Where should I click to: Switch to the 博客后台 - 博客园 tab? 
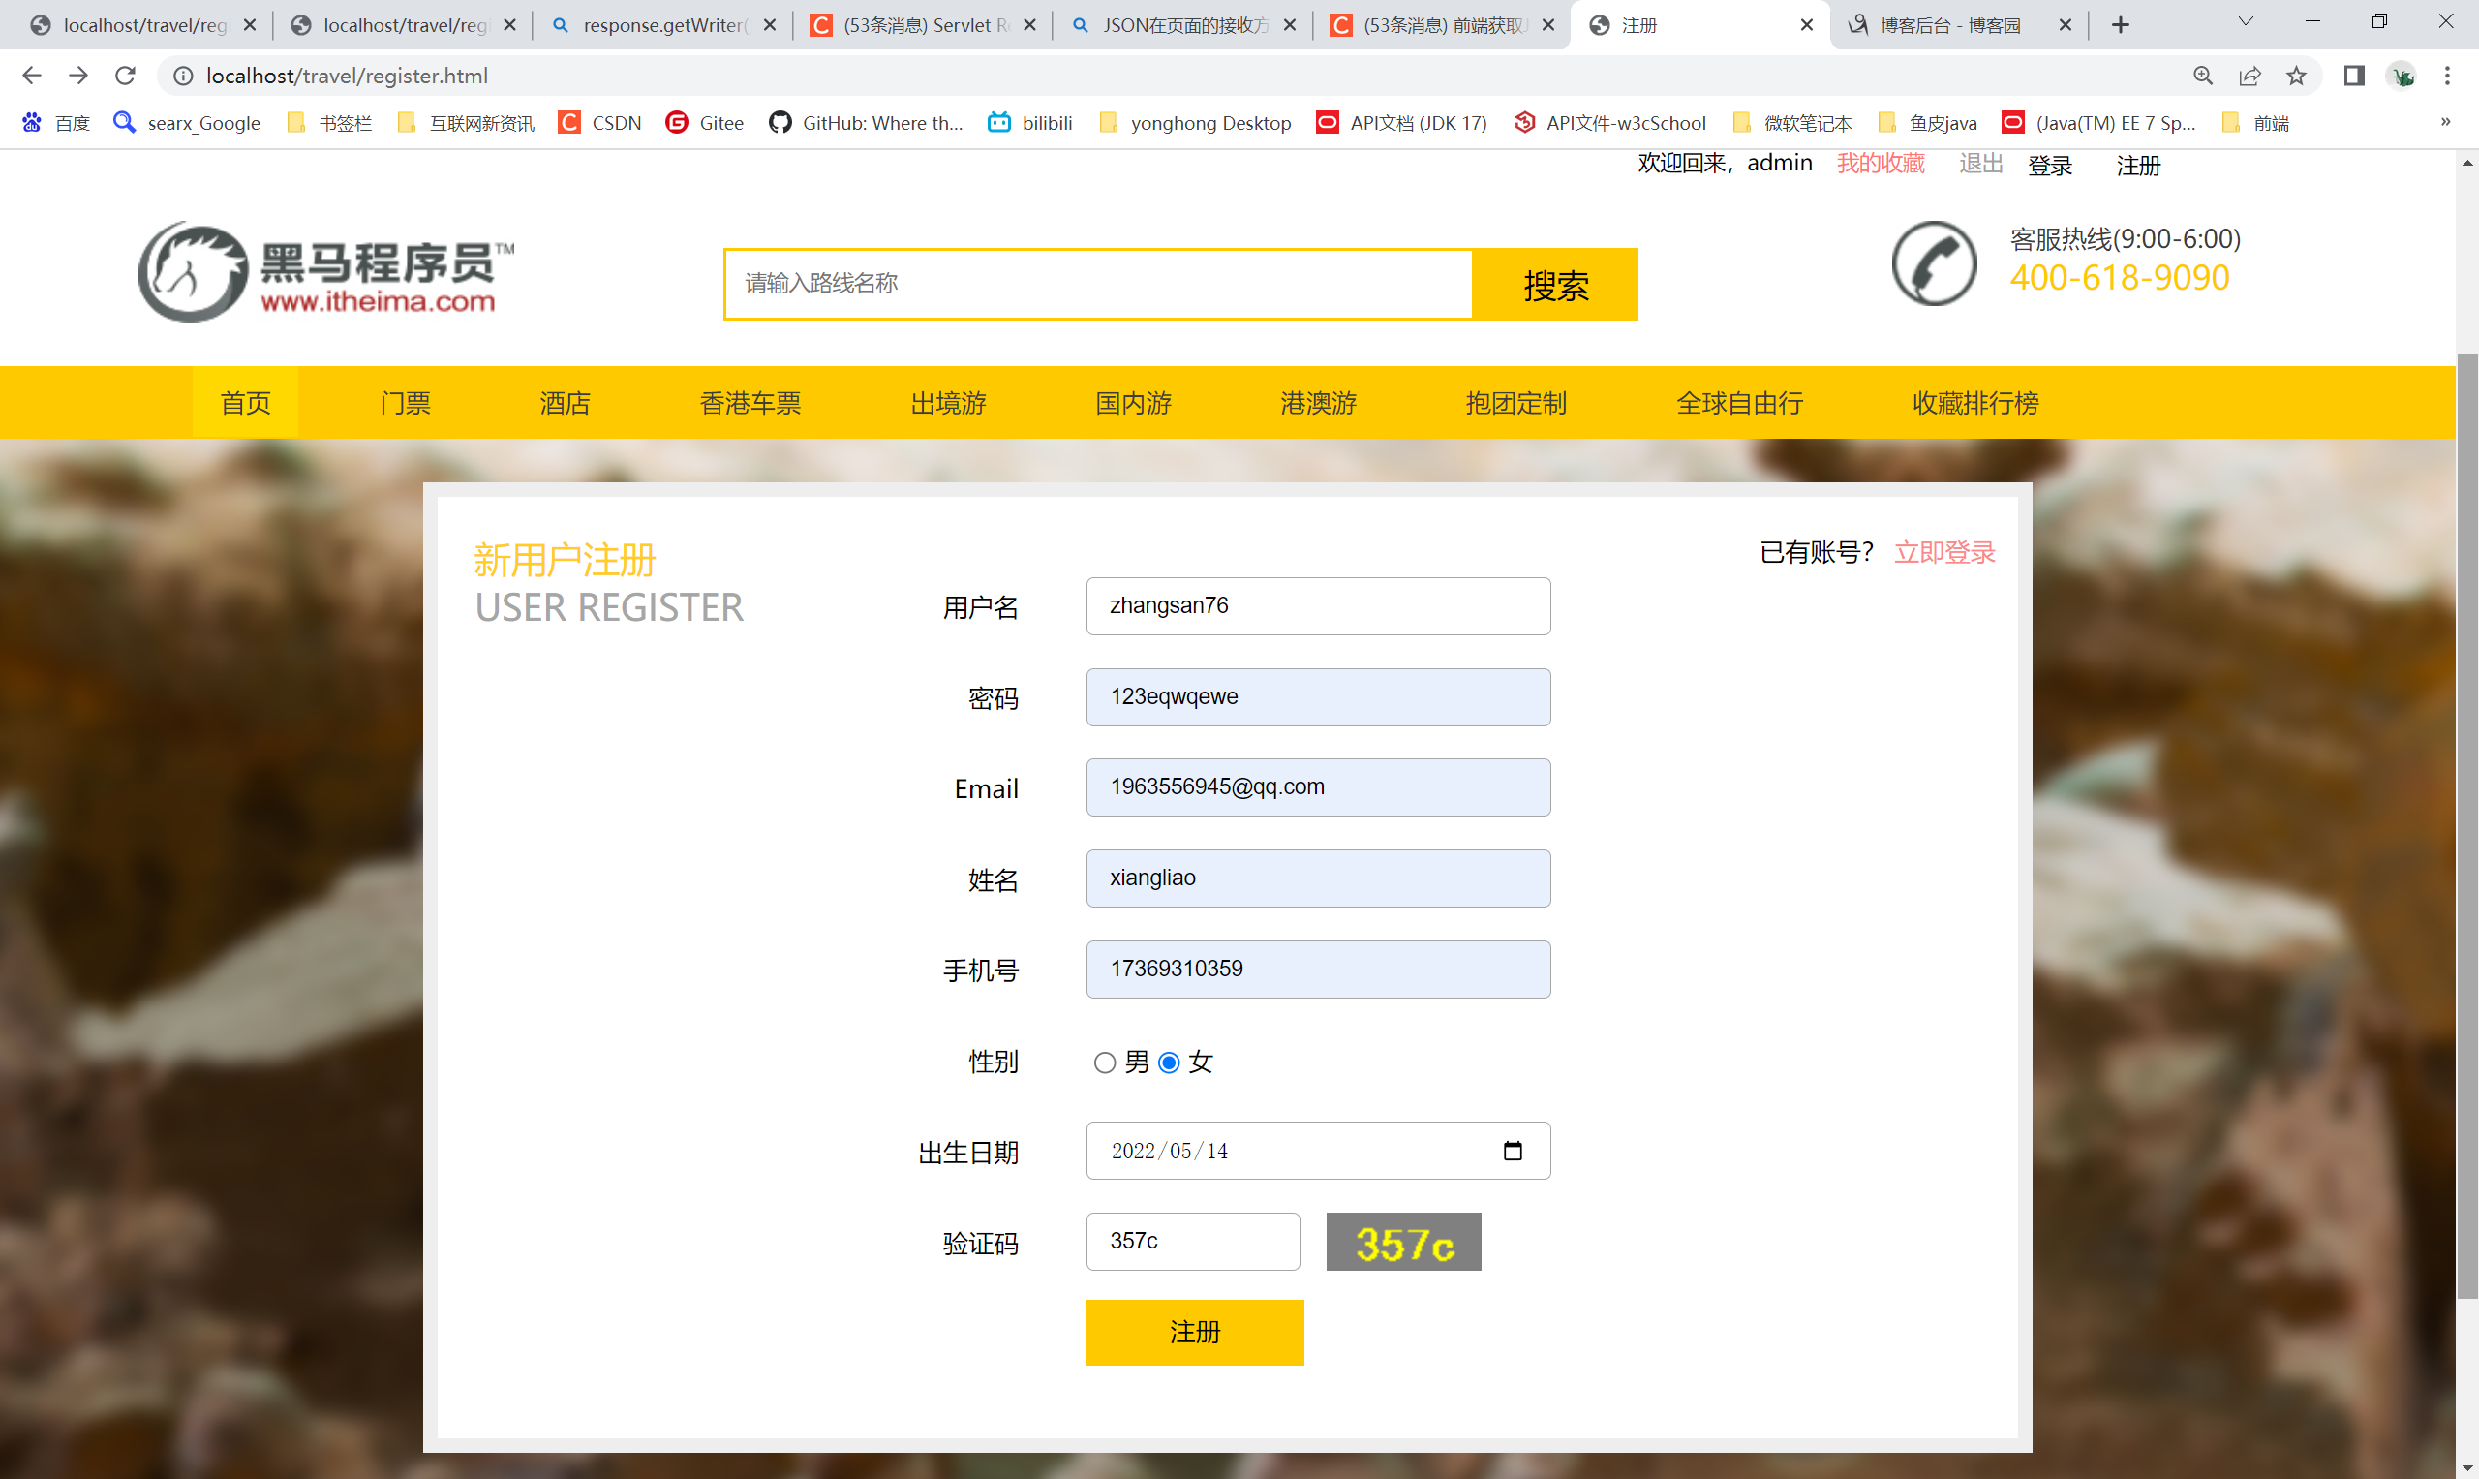pyautogui.click(x=1950, y=25)
